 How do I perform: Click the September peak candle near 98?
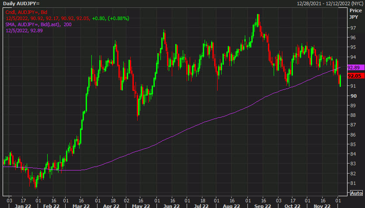[x=258, y=20]
